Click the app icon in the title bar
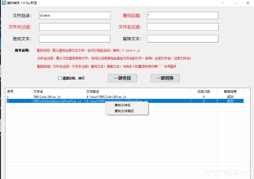254x179 pixels. pyautogui.click(x=4, y=3)
